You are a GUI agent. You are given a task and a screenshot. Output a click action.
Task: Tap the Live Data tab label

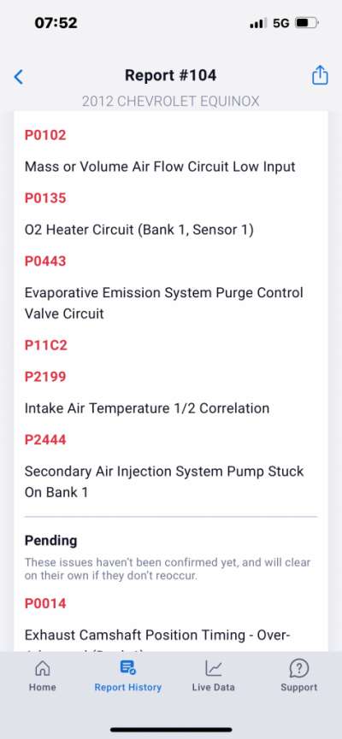213,687
